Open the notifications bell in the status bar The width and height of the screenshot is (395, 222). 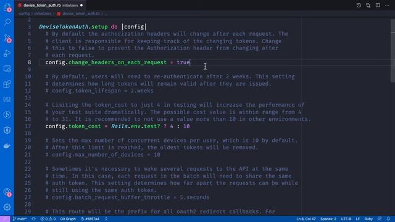click(388, 219)
